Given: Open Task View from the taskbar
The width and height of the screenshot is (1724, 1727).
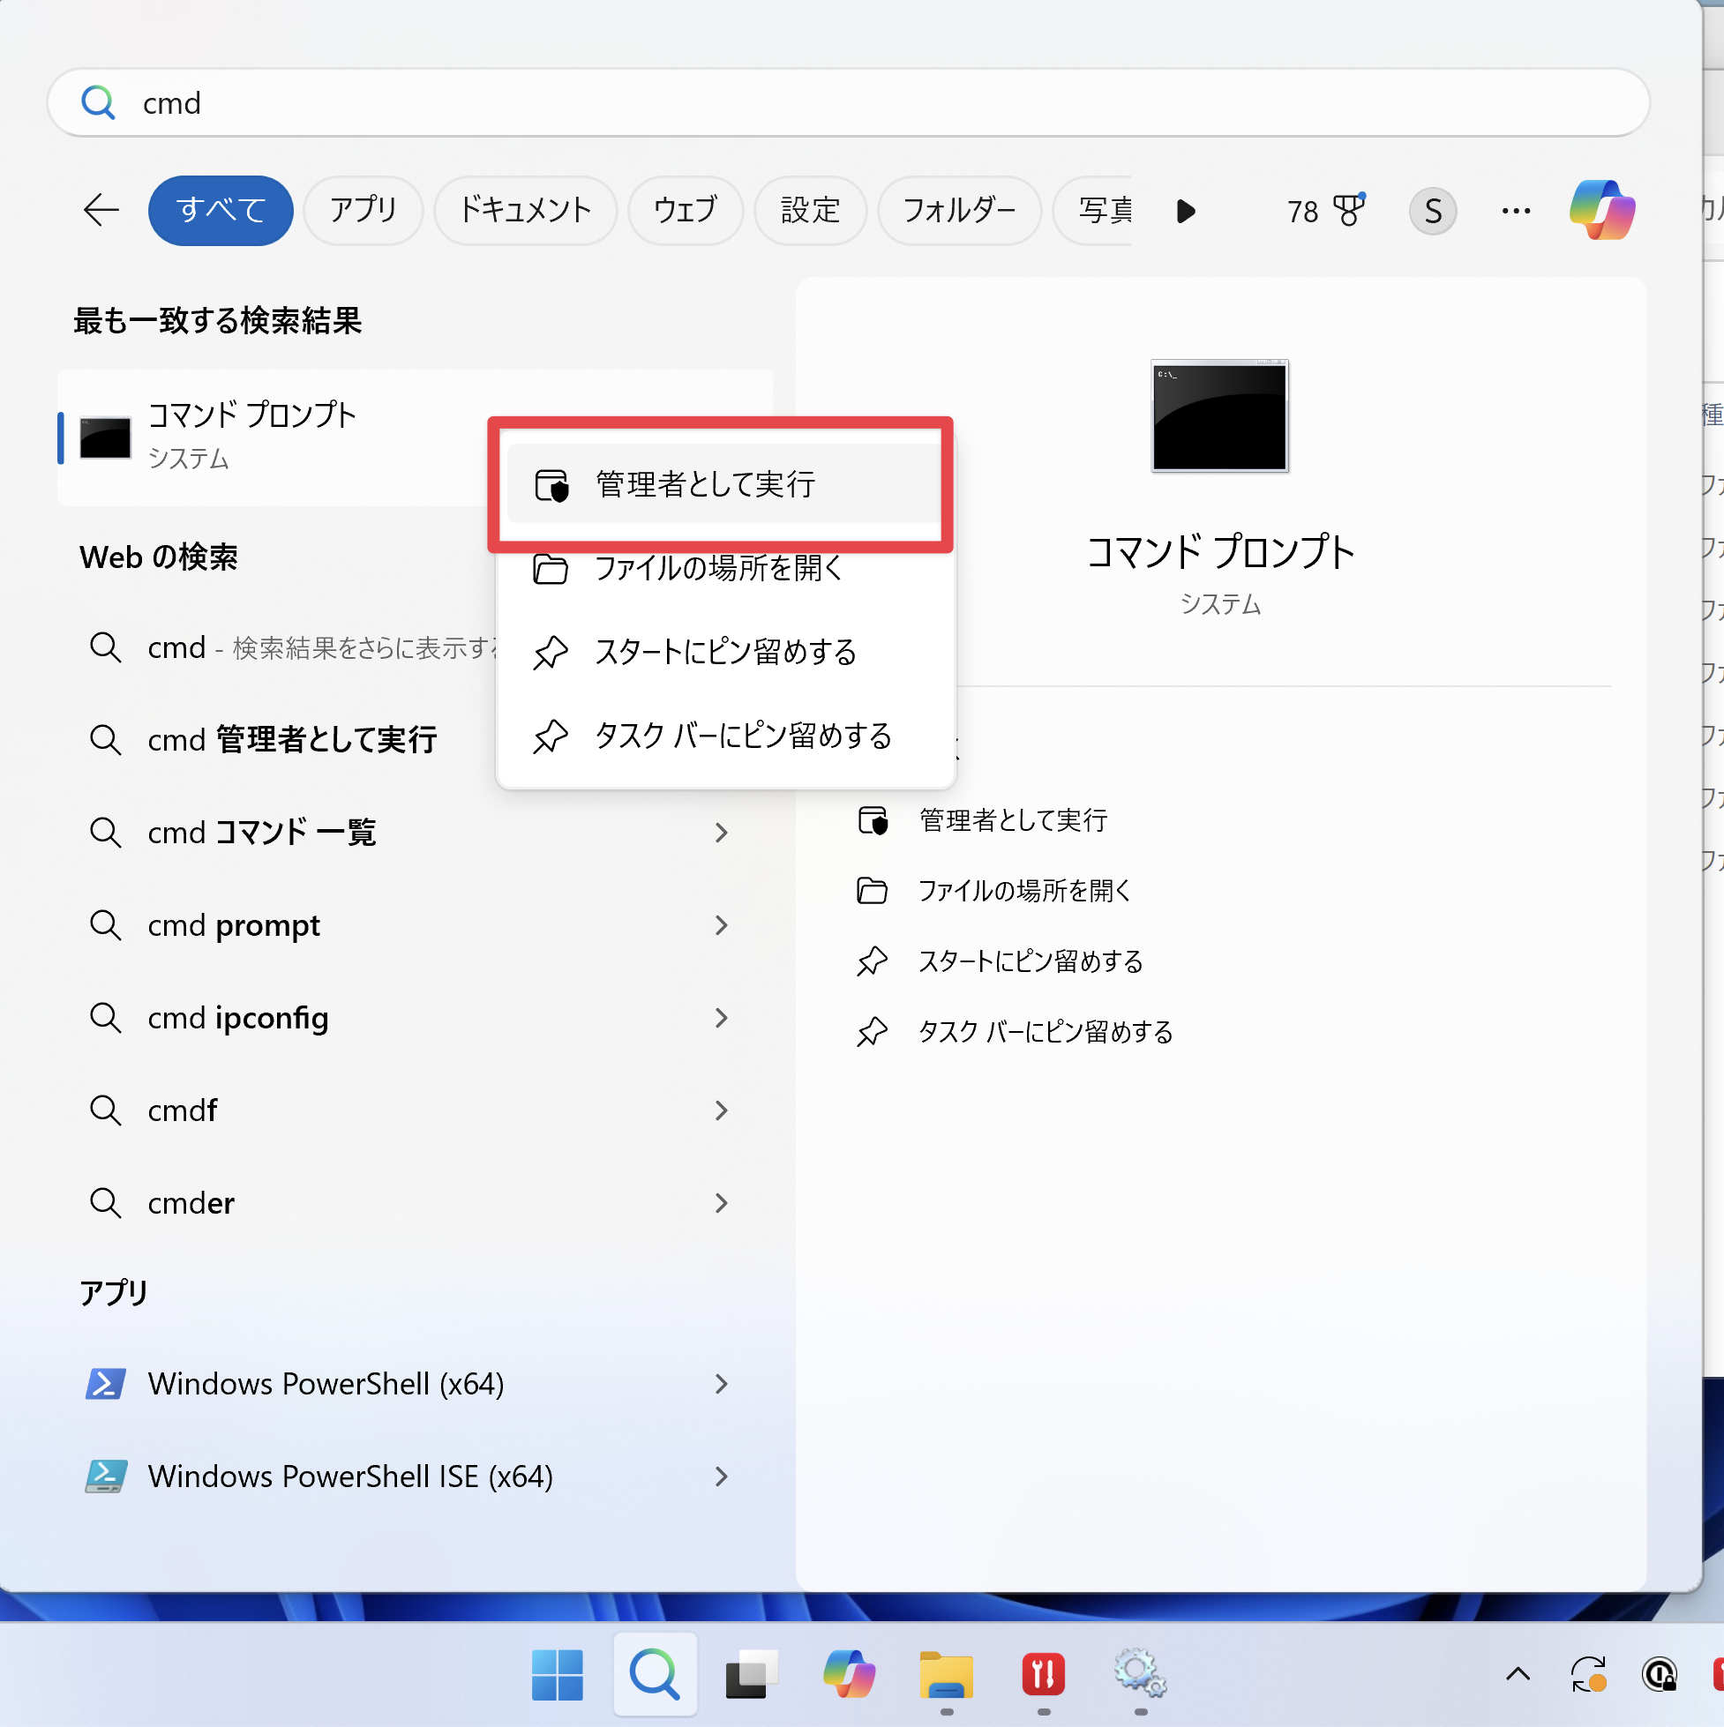Looking at the screenshot, I should 751,1674.
